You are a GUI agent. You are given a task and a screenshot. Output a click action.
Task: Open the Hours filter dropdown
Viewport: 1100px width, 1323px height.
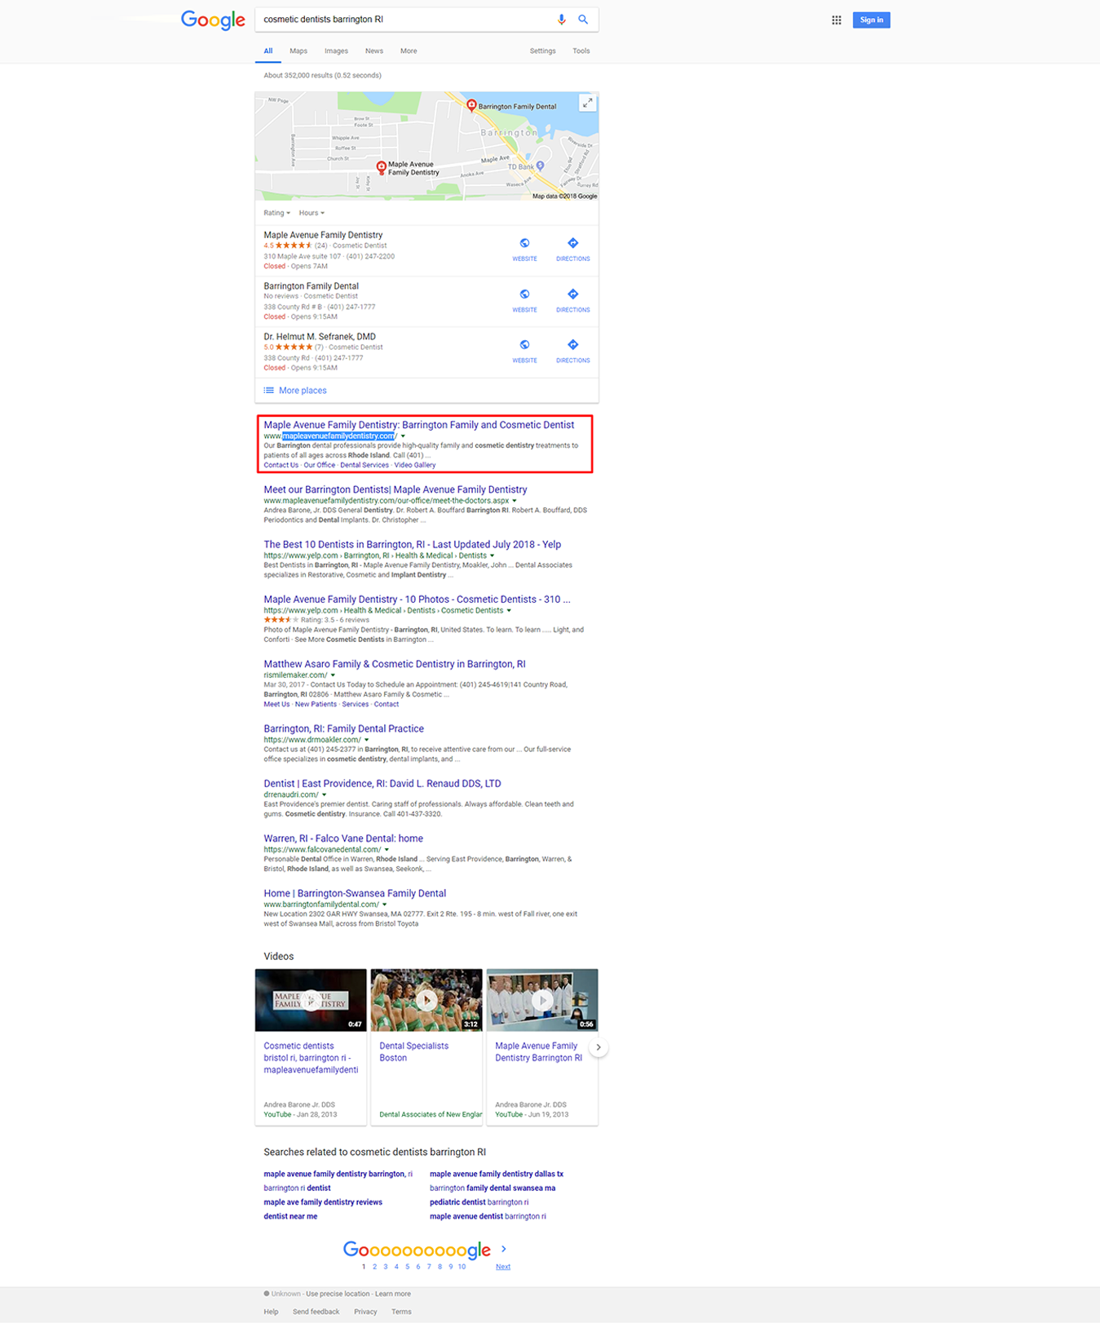coord(311,213)
